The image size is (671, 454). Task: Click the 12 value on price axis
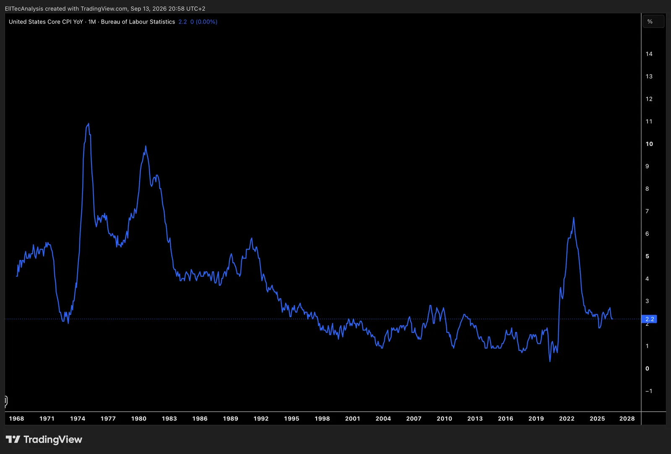pyautogui.click(x=649, y=99)
